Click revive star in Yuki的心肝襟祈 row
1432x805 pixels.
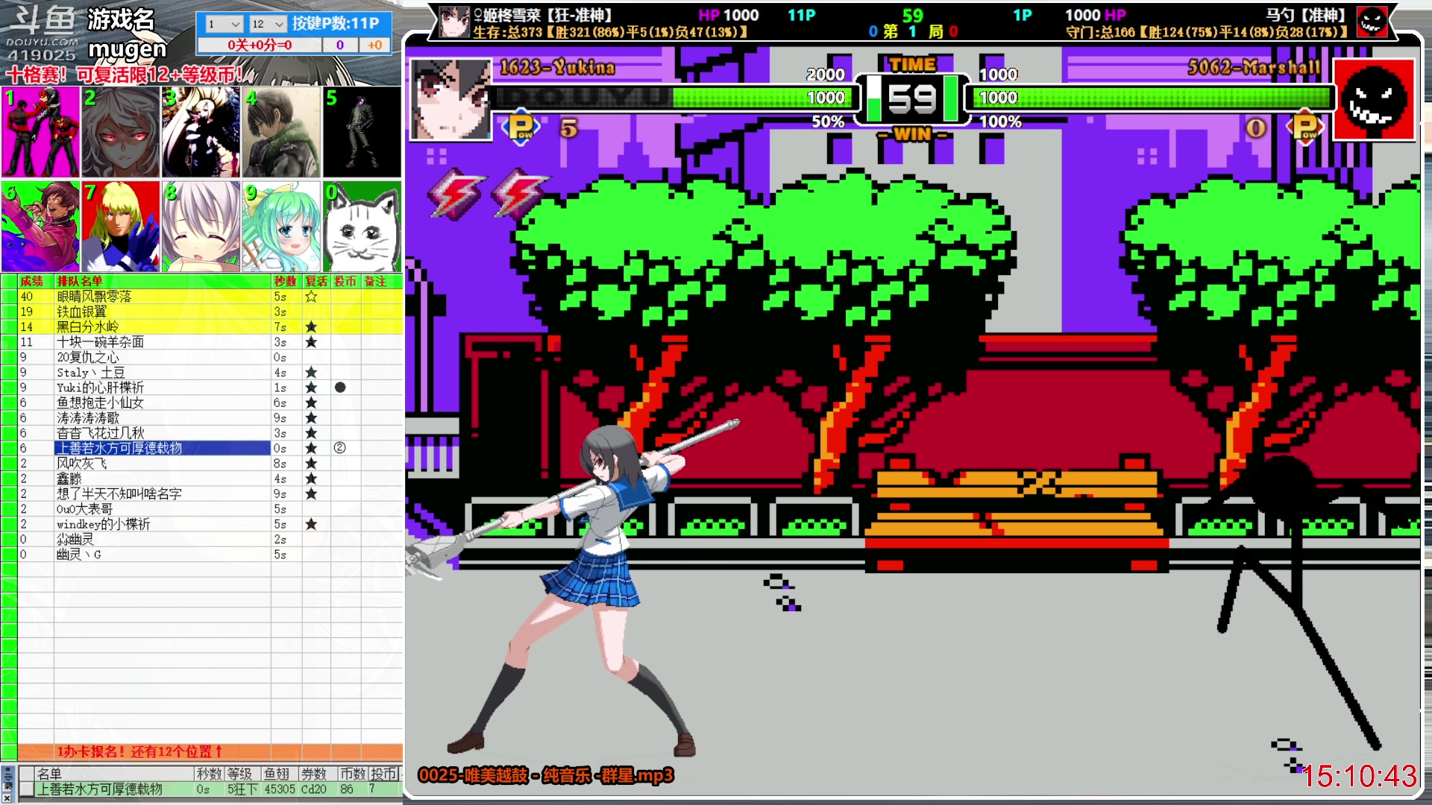click(311, 388)
